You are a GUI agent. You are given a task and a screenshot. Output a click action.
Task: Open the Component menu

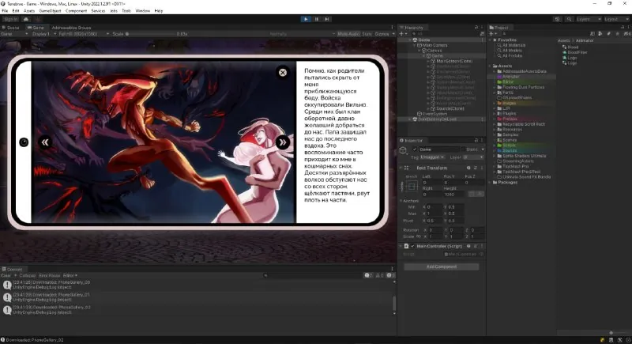76,11
